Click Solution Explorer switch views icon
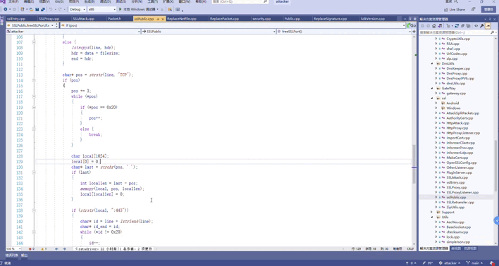Viewport: 499px width, 266px height. pos(440,26)
